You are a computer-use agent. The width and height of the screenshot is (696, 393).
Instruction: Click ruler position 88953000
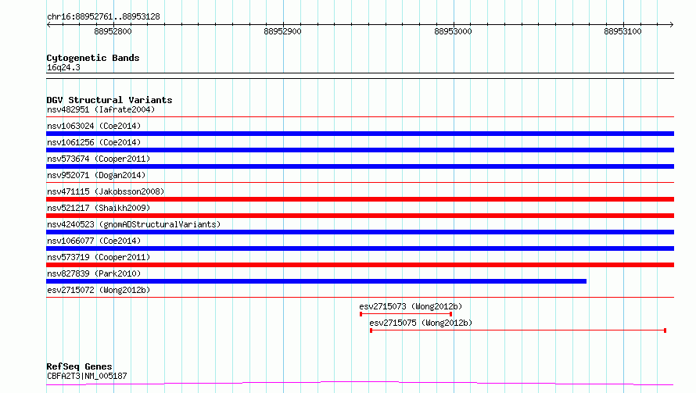453,31
